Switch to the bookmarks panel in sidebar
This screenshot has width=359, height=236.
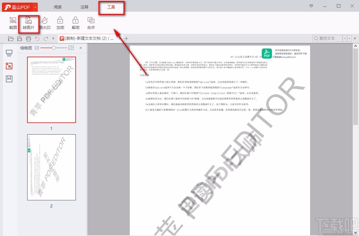(x=9, y=78)
